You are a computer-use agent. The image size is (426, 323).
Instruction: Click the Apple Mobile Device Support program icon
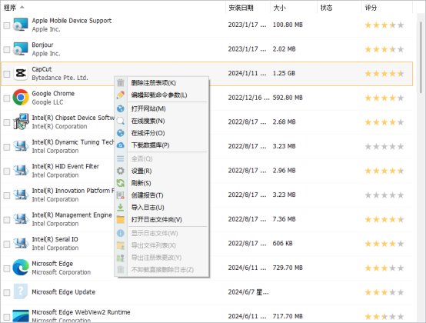(x=21, y=25)
